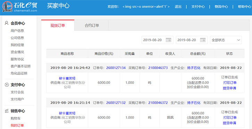Click the 采购量 column header
This screenshot has height=129, width=252.
(130, 54)
